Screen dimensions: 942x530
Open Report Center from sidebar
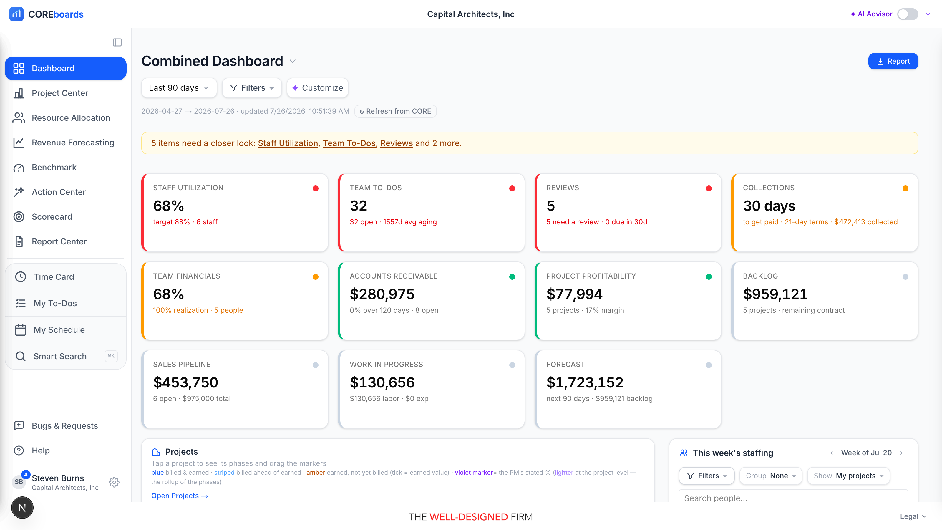65,241
